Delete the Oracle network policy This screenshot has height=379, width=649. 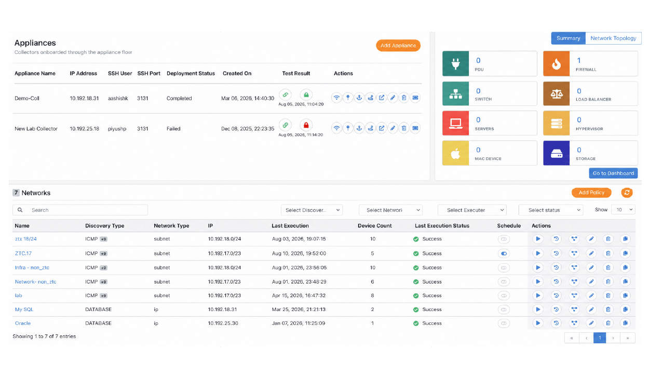pos(608,323)
